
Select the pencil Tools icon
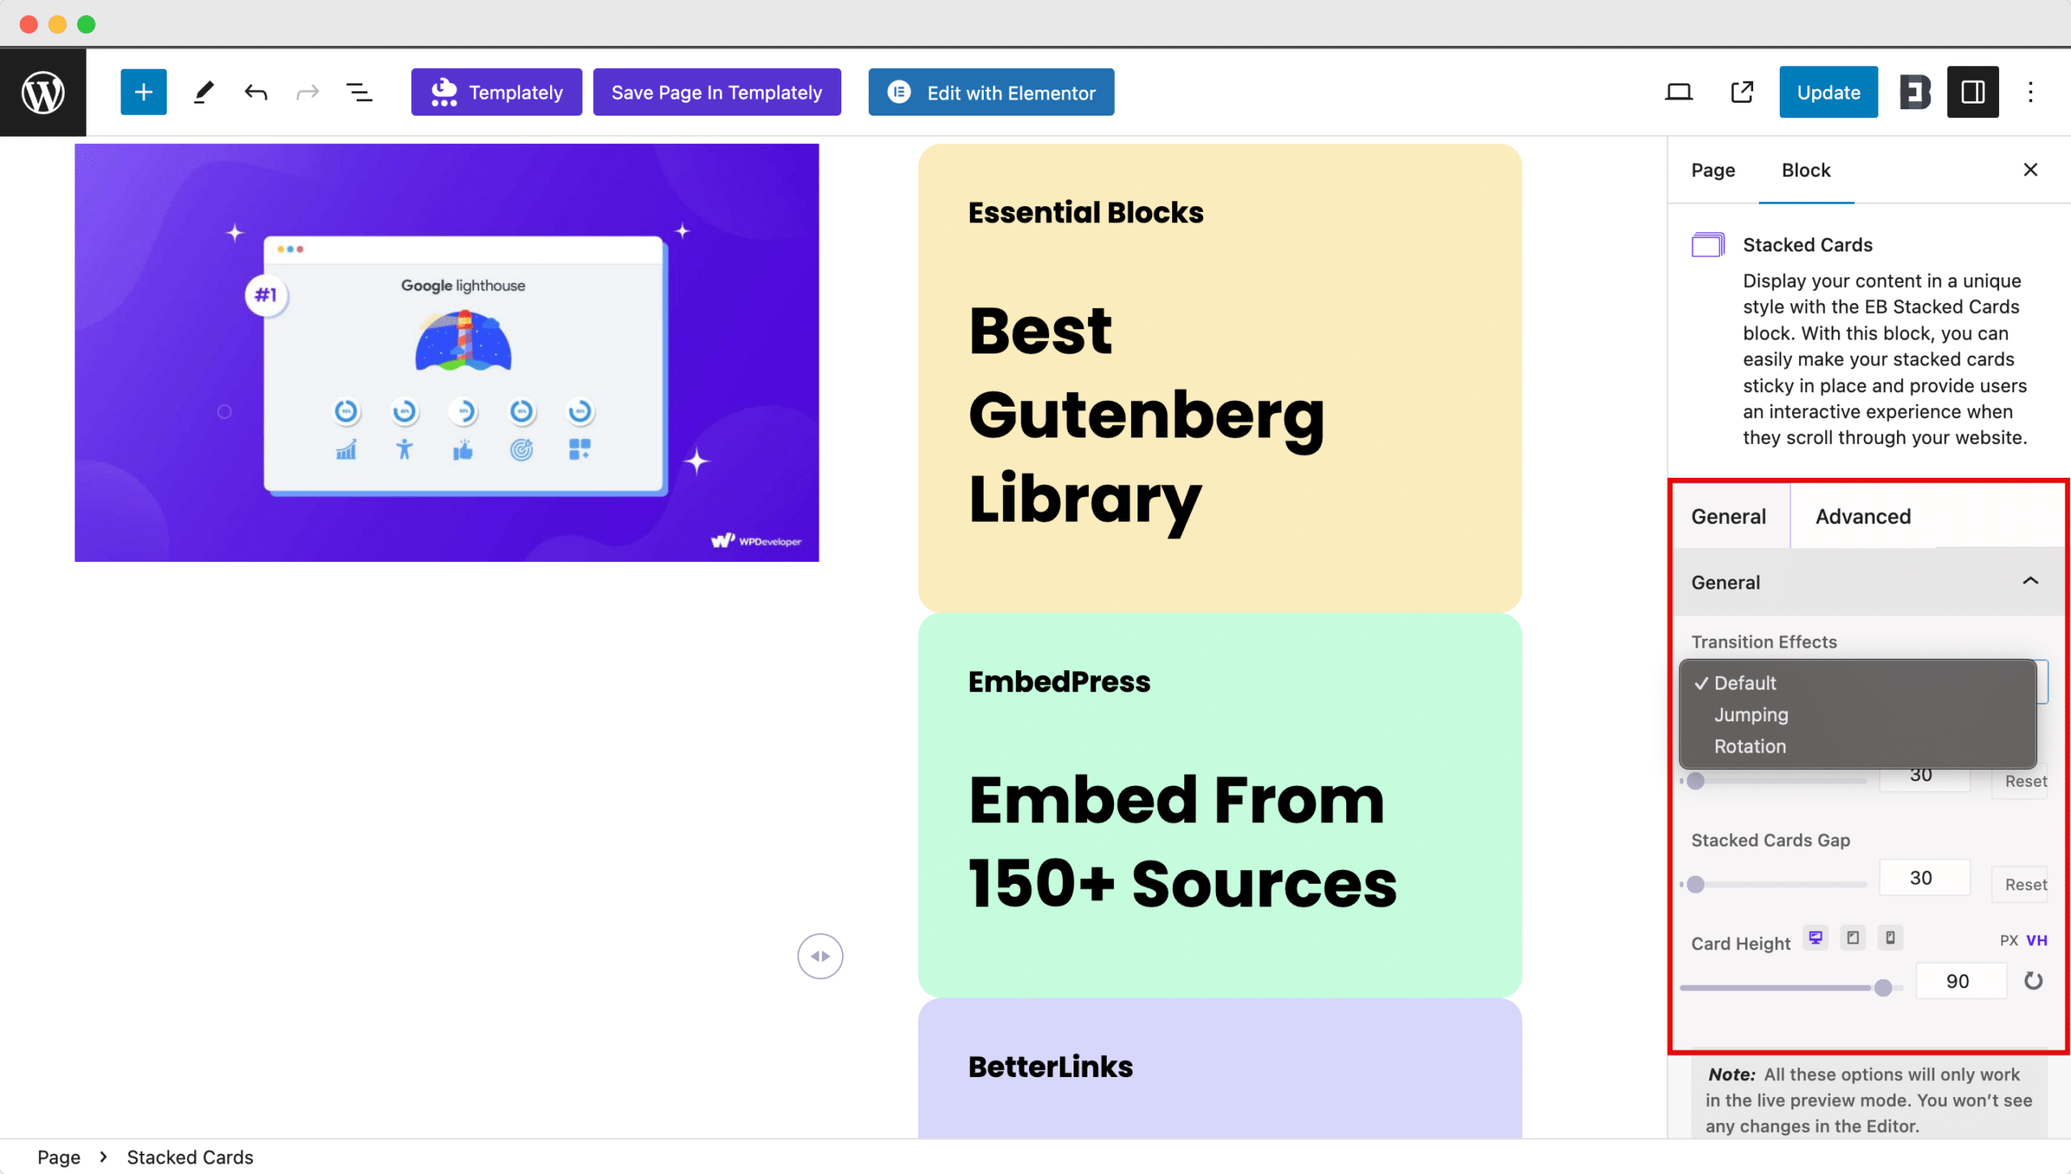[204, 92]
